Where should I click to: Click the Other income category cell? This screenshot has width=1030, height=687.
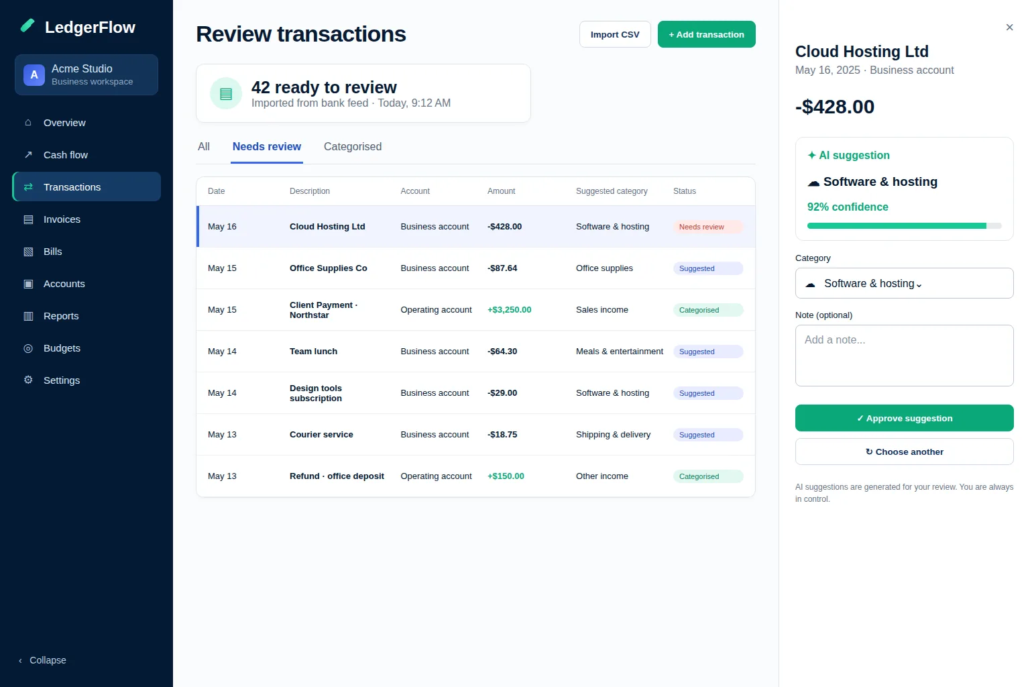602,476
